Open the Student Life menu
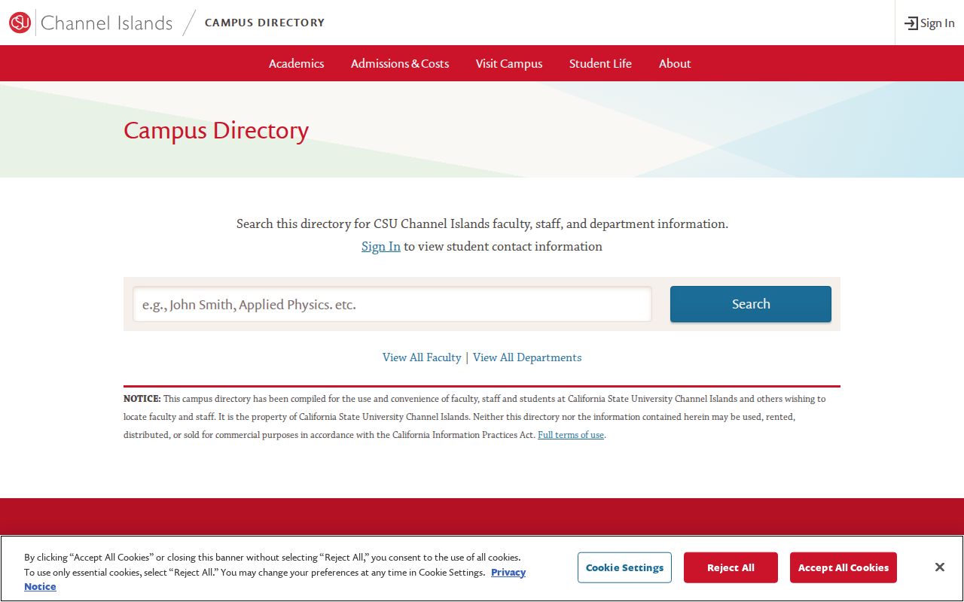964x602 pixels. click(x=600, y=63)
